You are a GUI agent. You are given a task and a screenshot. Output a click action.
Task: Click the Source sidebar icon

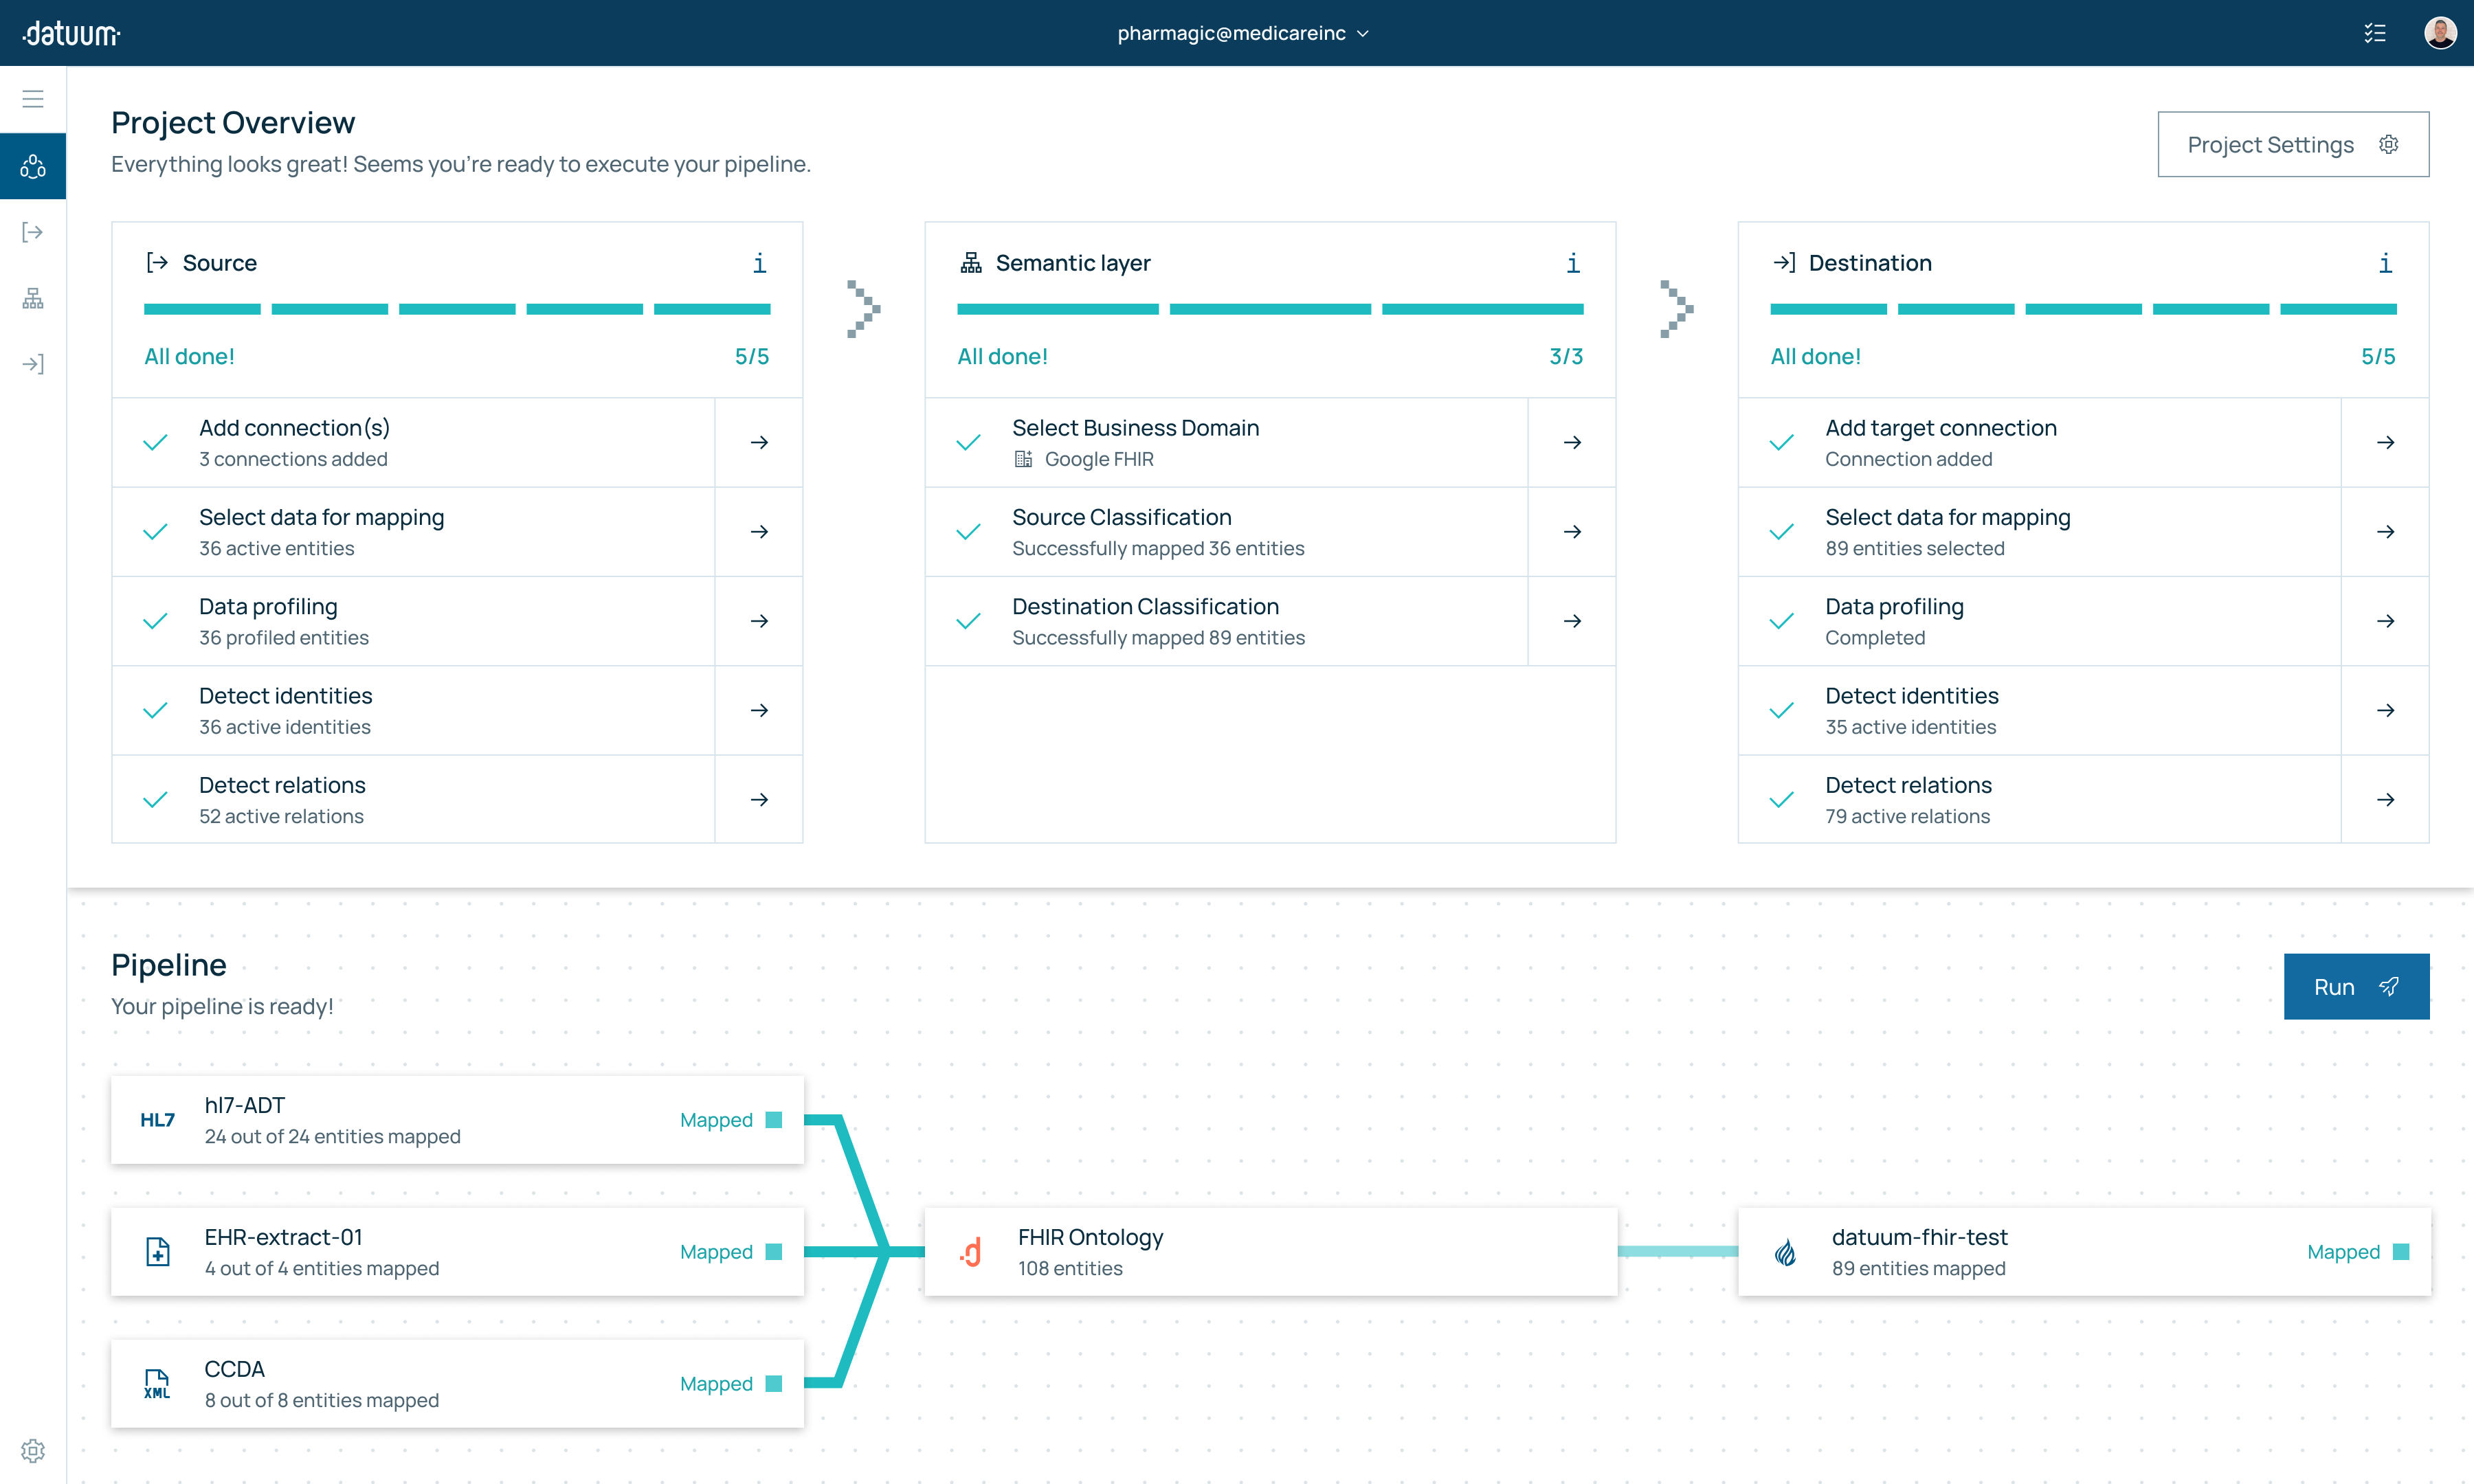[x=33, y=232]
